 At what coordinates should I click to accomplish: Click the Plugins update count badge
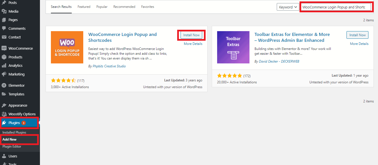(x=24, y=123)
